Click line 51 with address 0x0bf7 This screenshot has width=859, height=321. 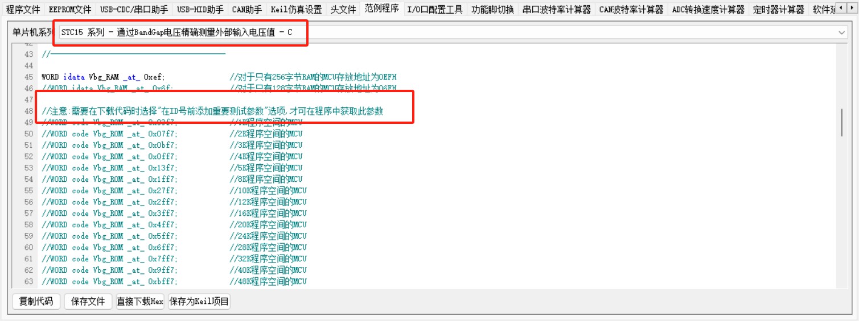click(109, 145)
